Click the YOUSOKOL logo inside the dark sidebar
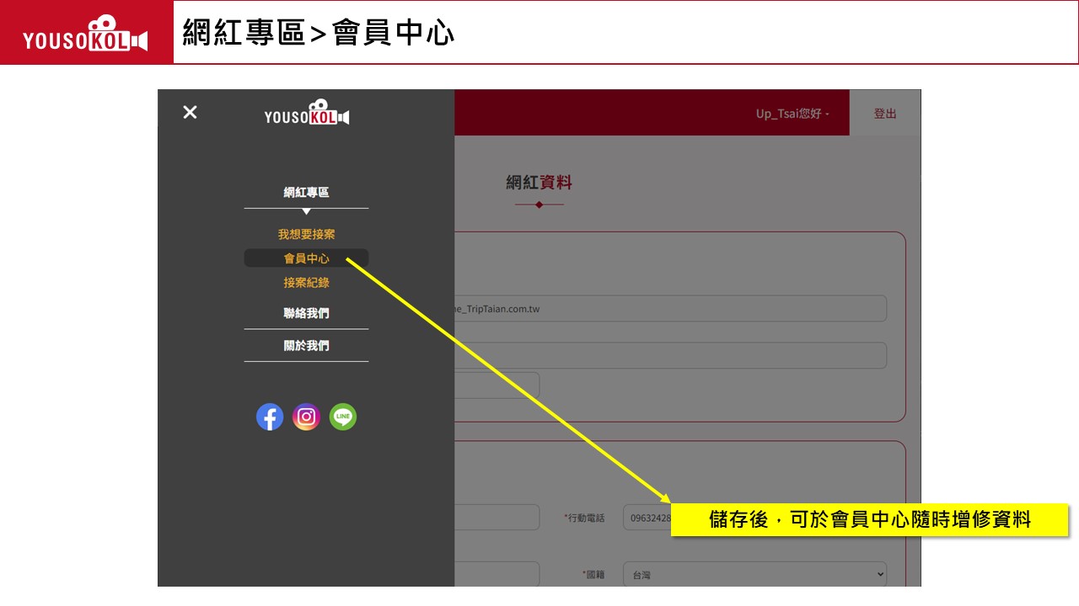Screen dimensions: 1079x606 [x=307, y=114]
